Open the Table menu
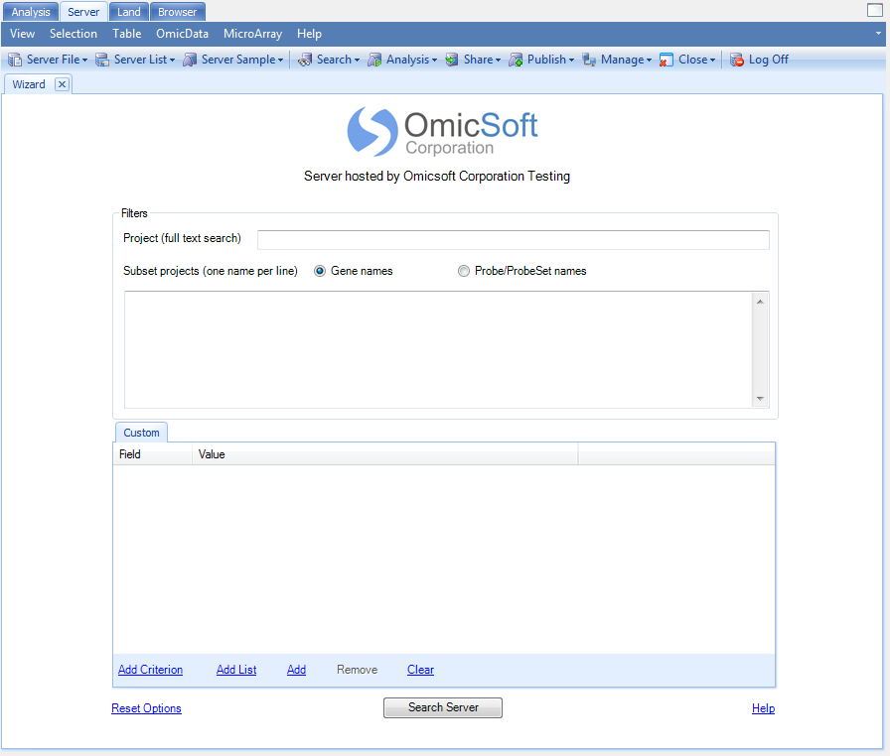This screenshot has height=756, width=890. [x=126, y=34]
